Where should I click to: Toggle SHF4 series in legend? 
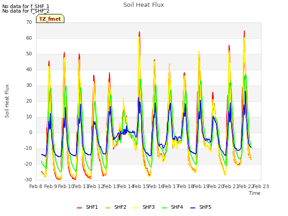[x=172, y=207]
